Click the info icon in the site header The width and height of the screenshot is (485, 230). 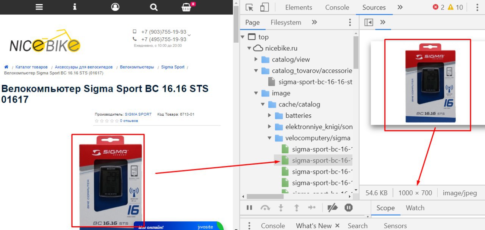75,7
